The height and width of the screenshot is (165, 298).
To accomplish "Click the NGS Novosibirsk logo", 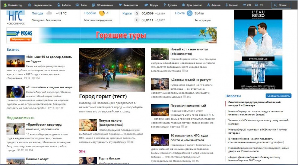I will [16, 17].
